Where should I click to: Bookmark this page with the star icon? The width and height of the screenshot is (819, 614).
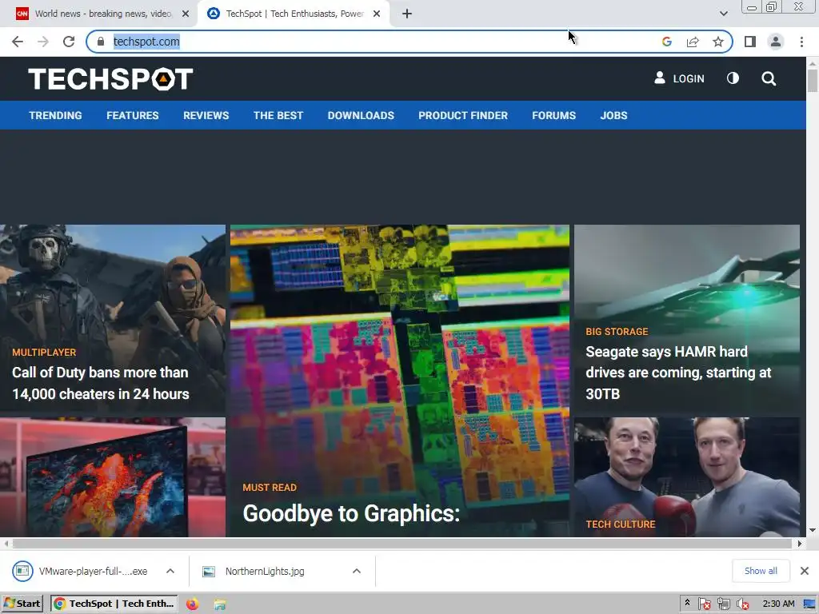pyautogui.click(x=718, y=42)
